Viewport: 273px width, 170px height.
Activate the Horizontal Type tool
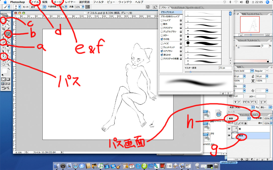point(8,51)
